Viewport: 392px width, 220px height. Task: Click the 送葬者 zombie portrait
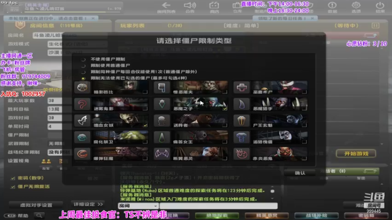tap(200, 121)
